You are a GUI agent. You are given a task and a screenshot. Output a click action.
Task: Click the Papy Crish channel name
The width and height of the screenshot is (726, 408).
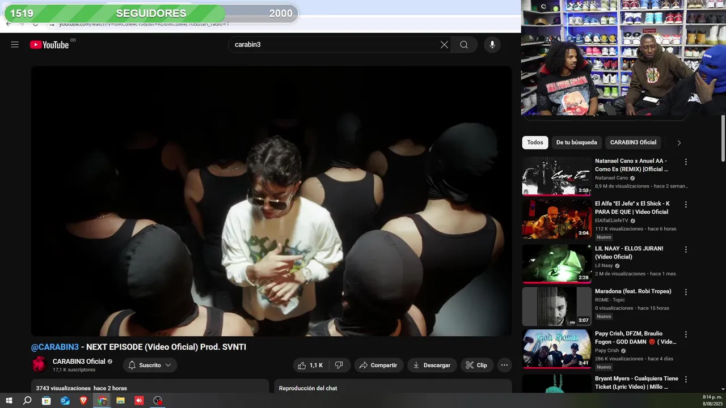608,350
